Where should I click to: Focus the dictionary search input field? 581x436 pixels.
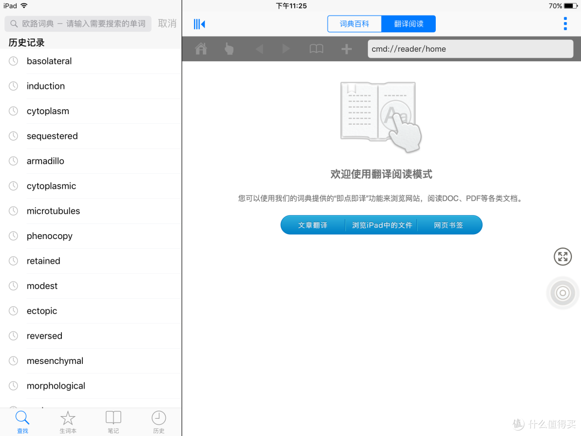tap(78, 24)
